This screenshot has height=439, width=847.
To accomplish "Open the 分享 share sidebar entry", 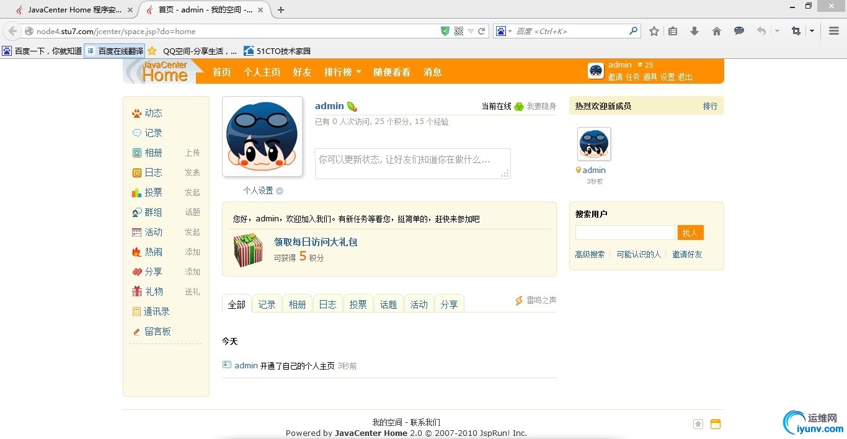I will 153,272.
